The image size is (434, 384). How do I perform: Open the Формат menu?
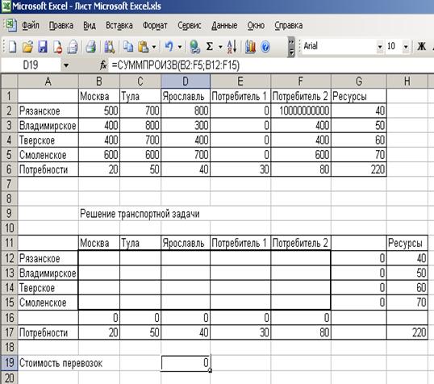point(155,26)
